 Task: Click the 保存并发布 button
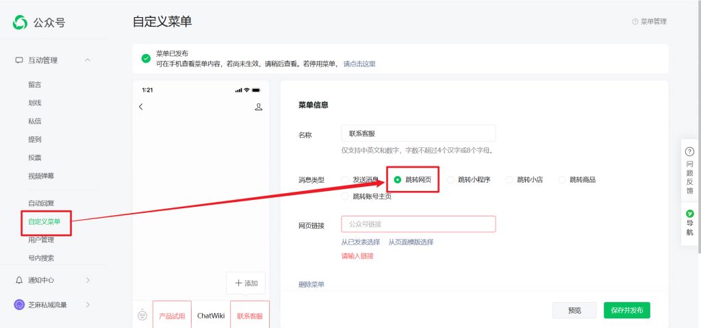click(627, 310)
